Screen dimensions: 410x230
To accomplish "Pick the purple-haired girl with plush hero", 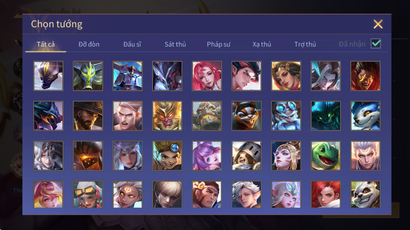I will (207, 156).
